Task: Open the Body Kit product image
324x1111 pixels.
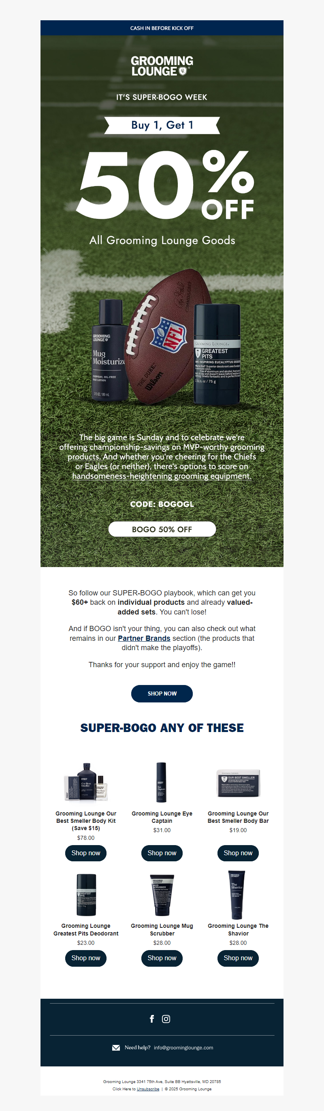Action: (86, 782)
